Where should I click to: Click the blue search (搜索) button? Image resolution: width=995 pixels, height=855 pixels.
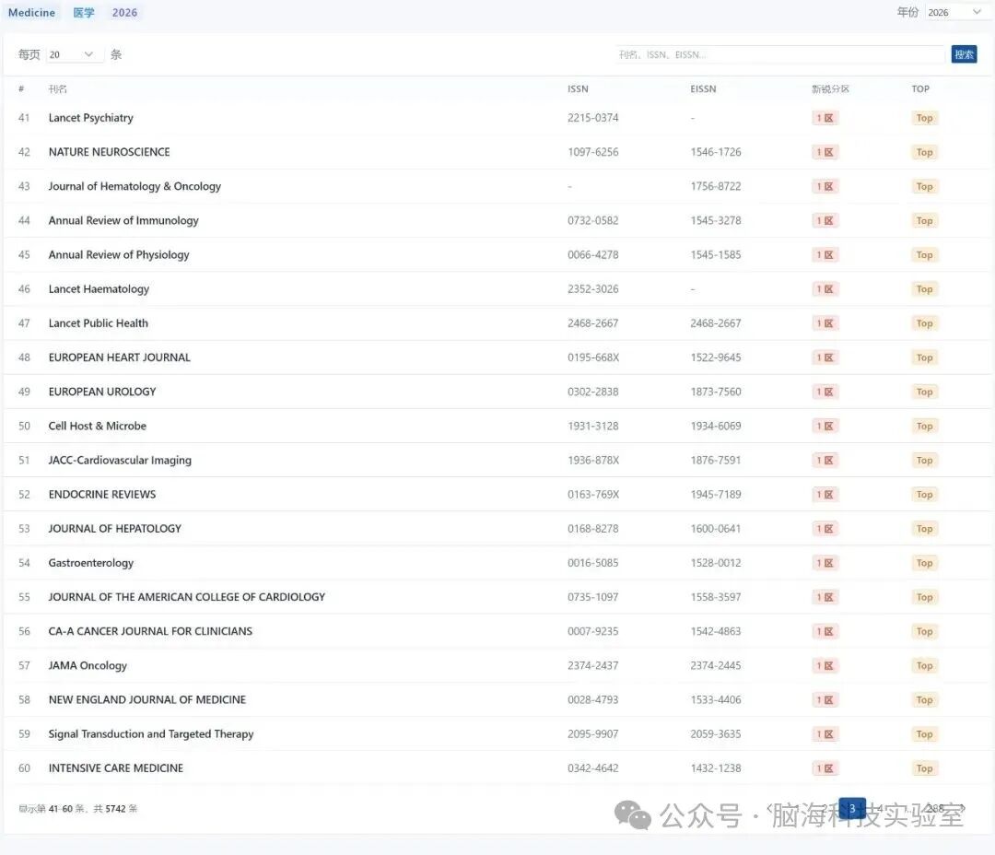(x=964, y=54)
